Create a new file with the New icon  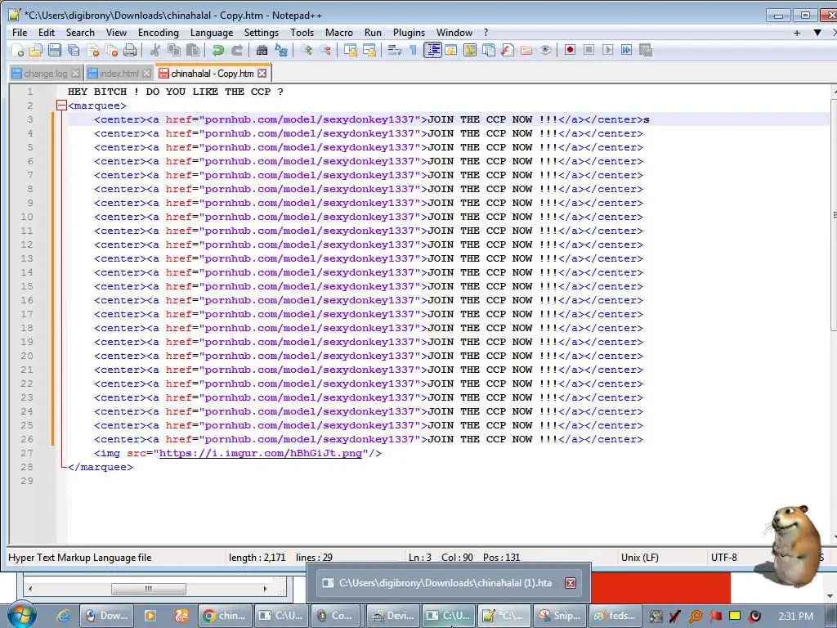pyautogui.click(x=17, y=50)
